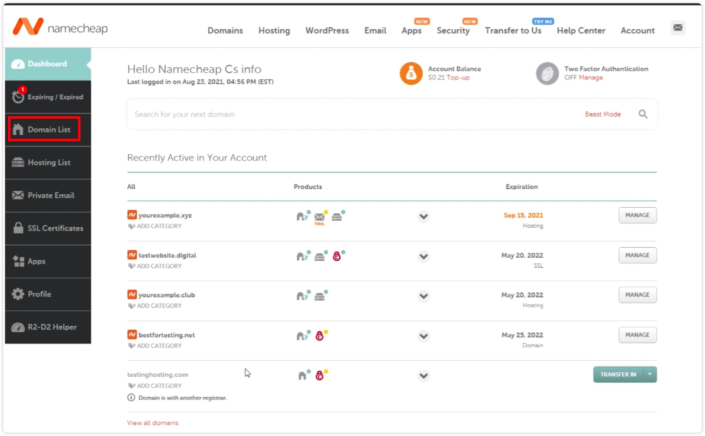Open Transfer to Us in top navigation

(513, 30)
